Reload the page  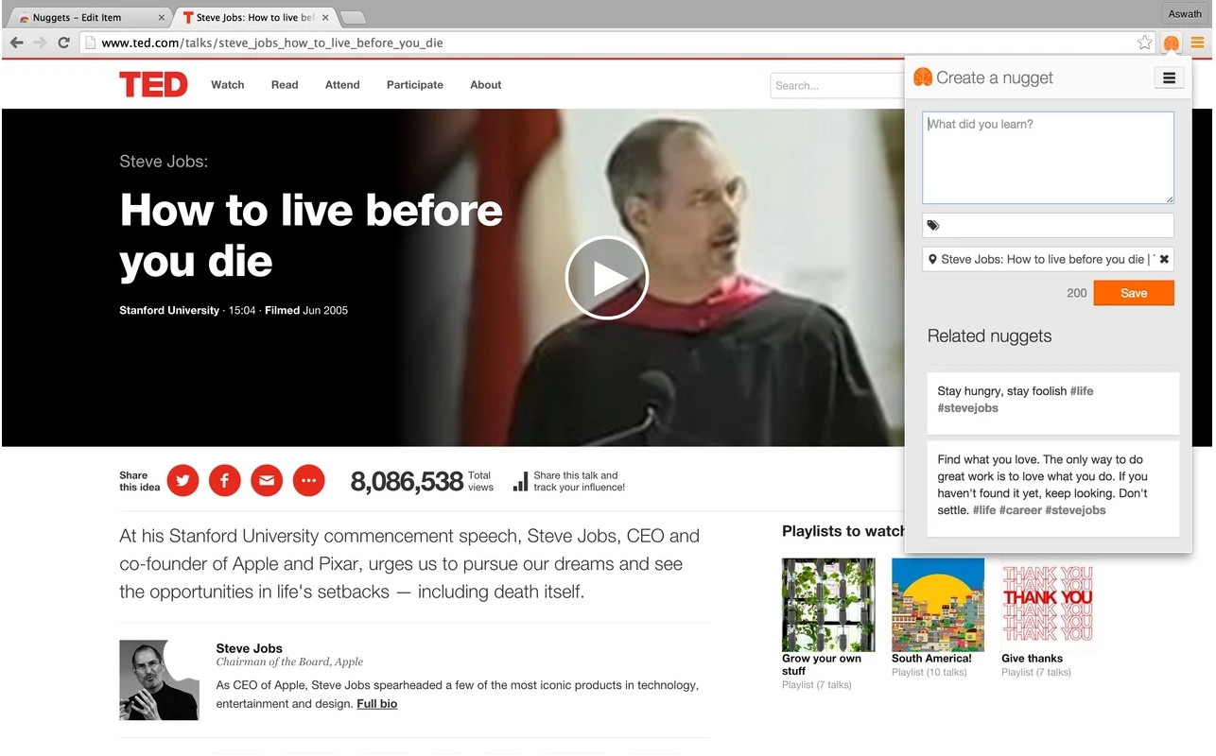pos(64,43)
